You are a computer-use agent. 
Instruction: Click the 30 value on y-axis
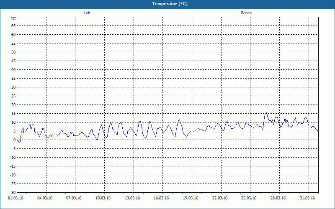pos(13,87)
